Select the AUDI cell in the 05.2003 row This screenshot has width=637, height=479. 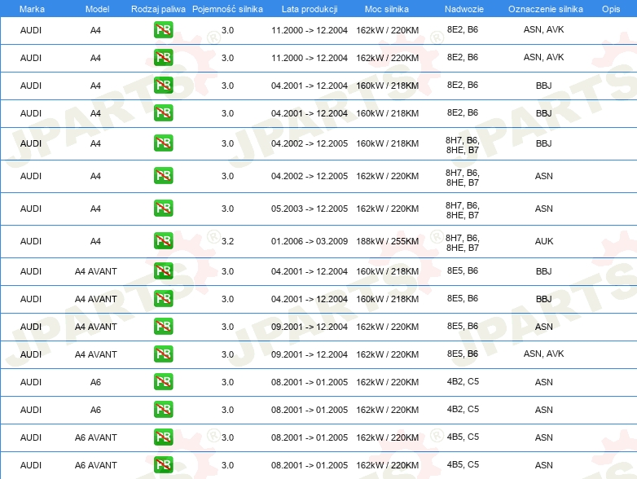pyautogui.click(x=31, y=209)
